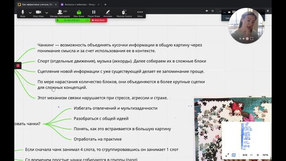Open audio options arrow beside Mute

click(30, 13)
